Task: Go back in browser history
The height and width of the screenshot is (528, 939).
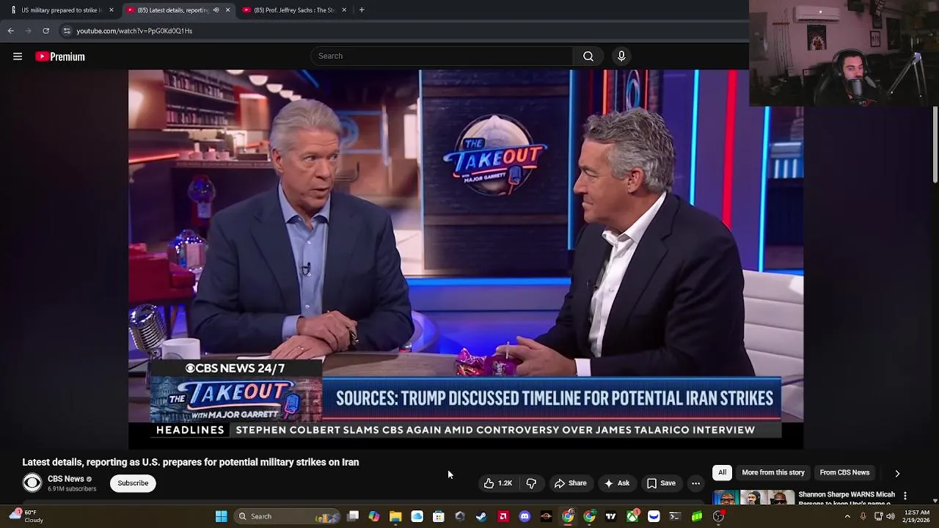Action: tap(10, 31)
